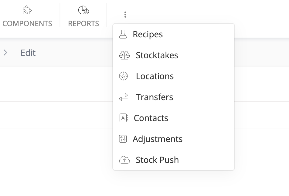
Task: Go to Transfers from the menu
Action: [x=155, y=97]
